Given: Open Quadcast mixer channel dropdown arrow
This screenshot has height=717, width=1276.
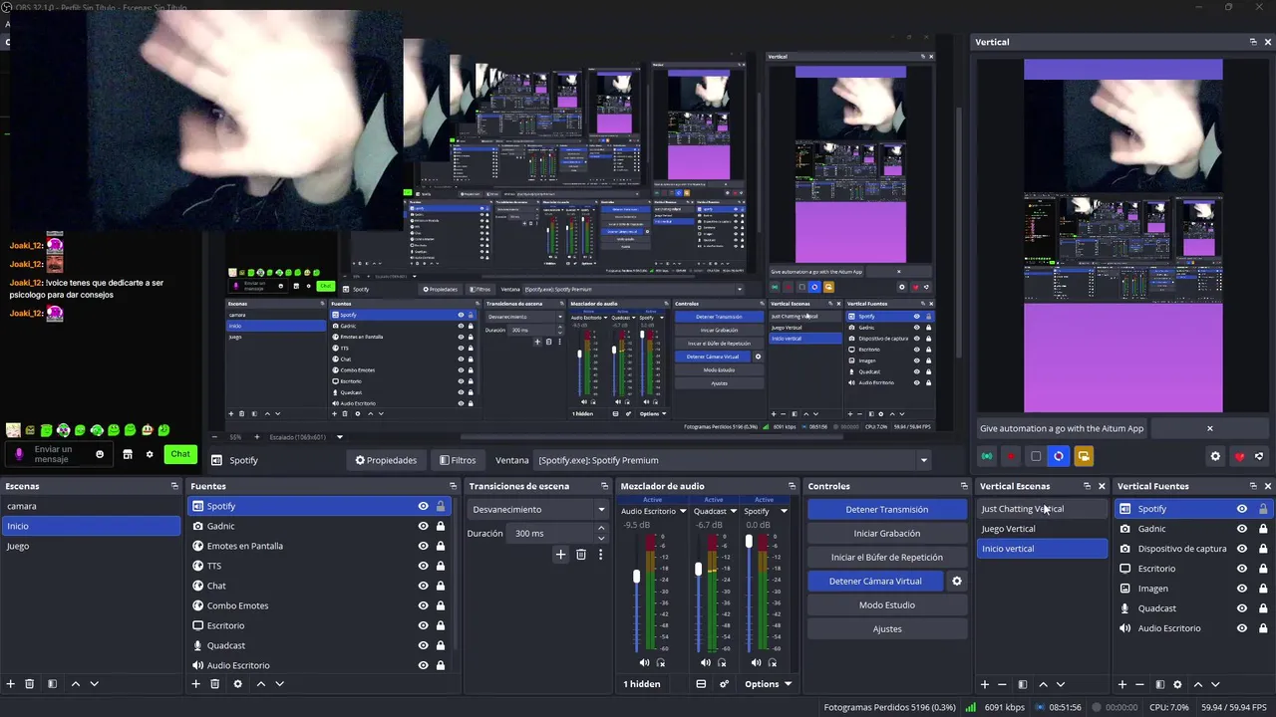Looking at the screenshot, I should [734, 511].
